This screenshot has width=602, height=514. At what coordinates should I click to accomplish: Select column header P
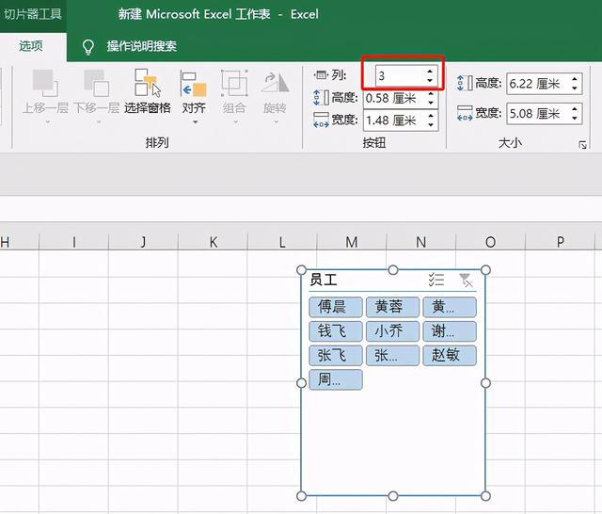point(561,242)
